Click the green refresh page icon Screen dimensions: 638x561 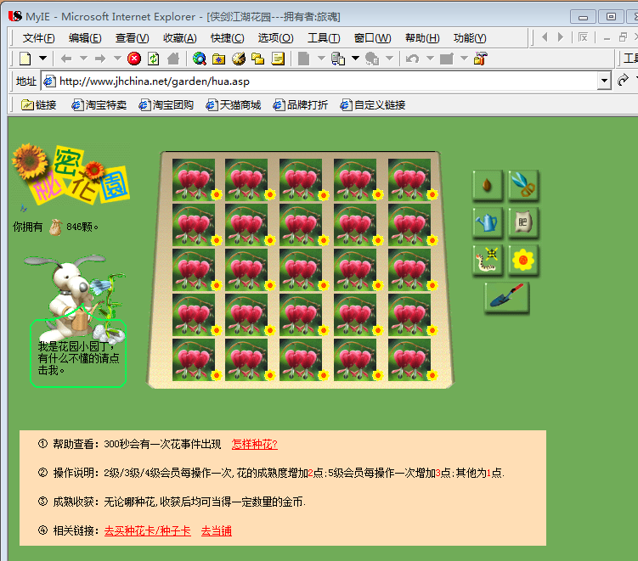point(154,59)
